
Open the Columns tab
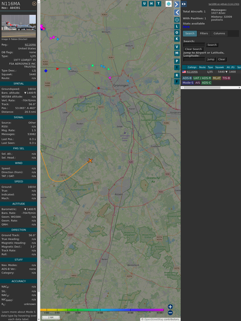pos(219,34)
